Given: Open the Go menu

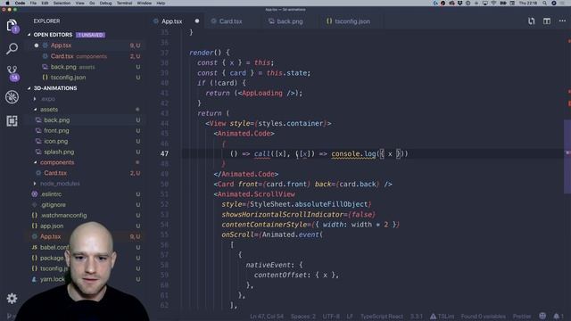Looking at the screenshot, I should pos(92,3).
